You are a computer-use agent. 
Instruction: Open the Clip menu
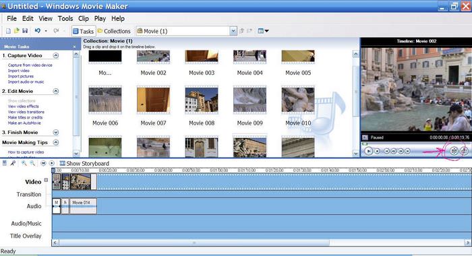point(84,19)
